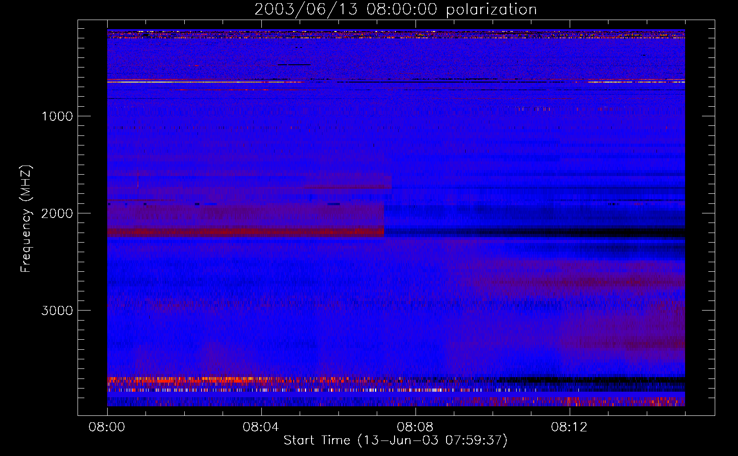Image resolution: width=738 pixels, height=456 pixels.
Task: Click the bright red band near 2200 MHz
Action: pyautogui.click(x=245, y=233)
